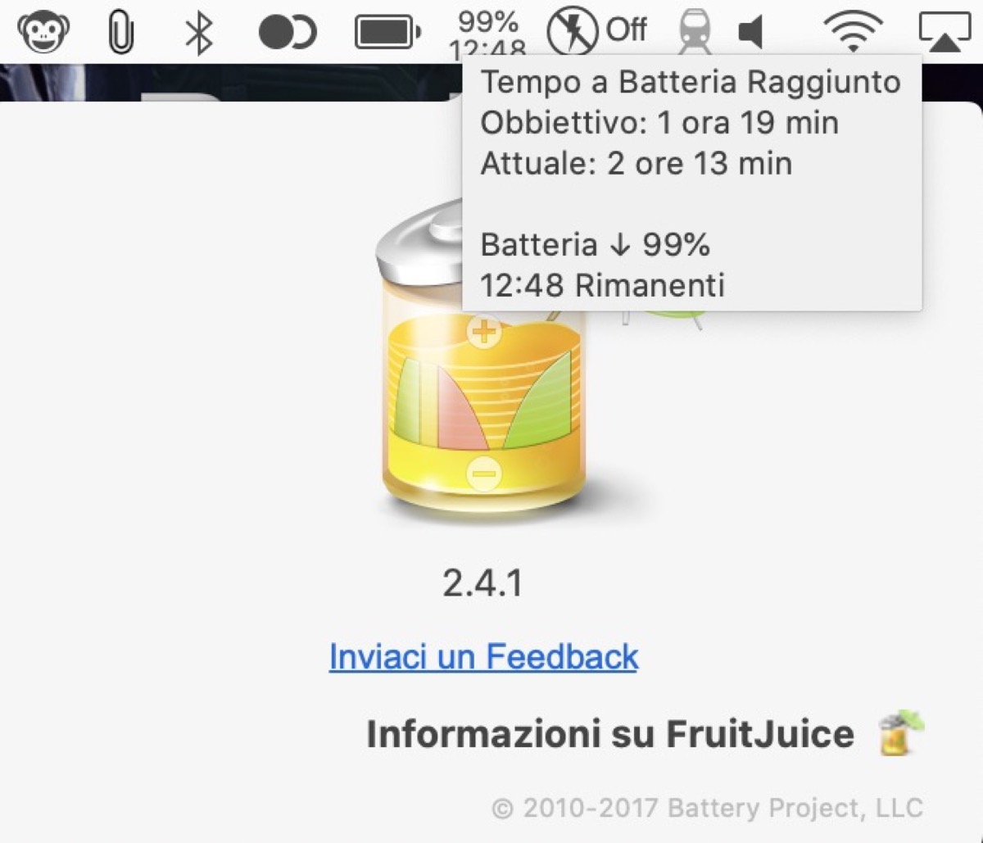The height and width of the screenshot is (843, 983).
Task: Click 'Tempo a Batteria Raggiunto' in the tooltip
Action: click(x=691, y=82)
